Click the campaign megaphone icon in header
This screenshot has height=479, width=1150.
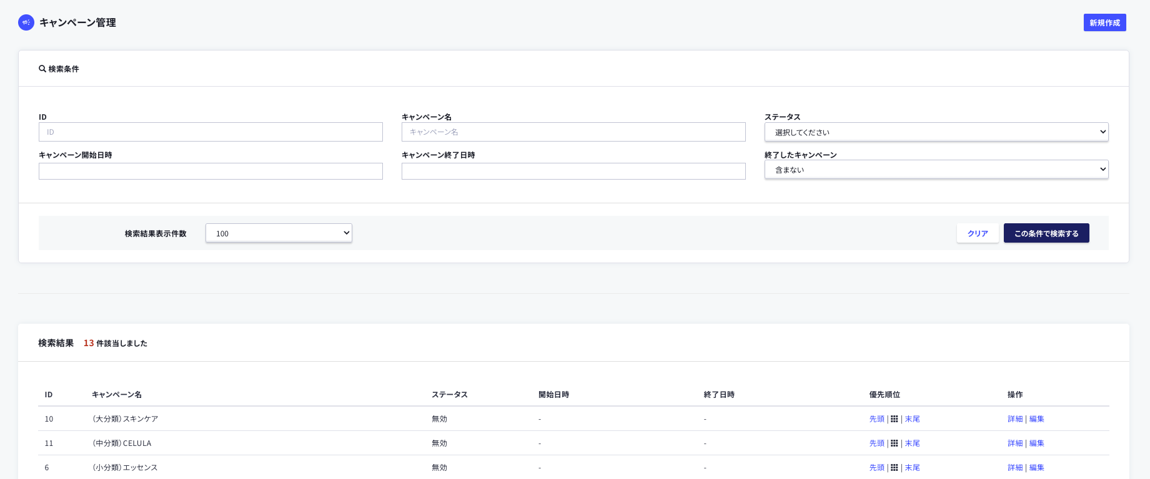pyautogui.click(x=26, y=22)
